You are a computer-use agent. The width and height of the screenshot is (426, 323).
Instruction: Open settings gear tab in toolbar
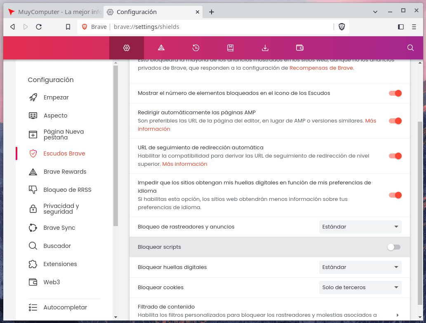127,48
